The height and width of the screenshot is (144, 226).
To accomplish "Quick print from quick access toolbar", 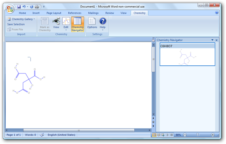I will 37,7.
